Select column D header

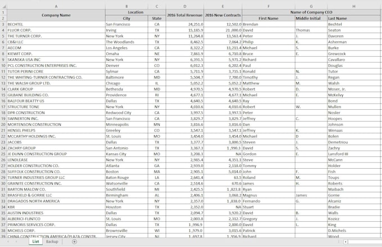(x=185, y=6)
